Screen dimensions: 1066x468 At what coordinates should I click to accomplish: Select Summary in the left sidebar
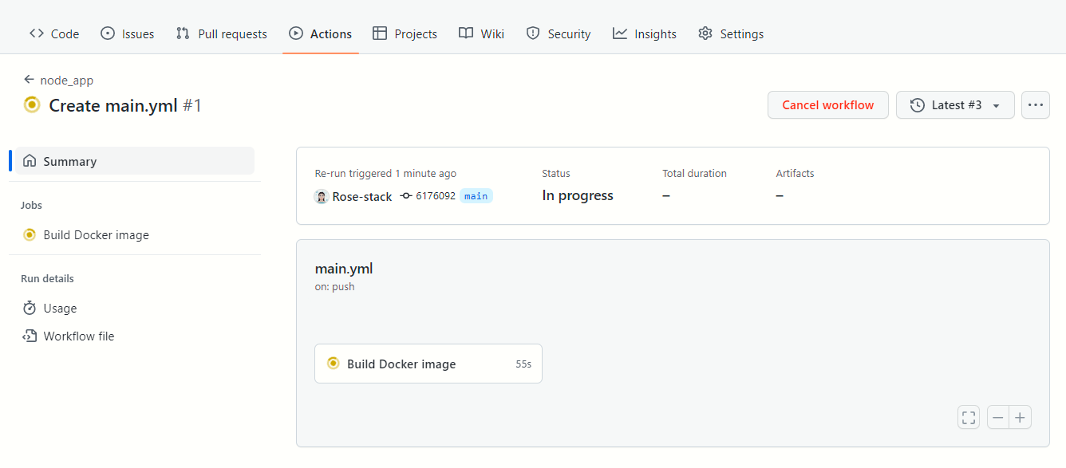(69, 161)
